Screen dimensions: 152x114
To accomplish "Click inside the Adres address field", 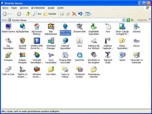I will click(67, 20).
